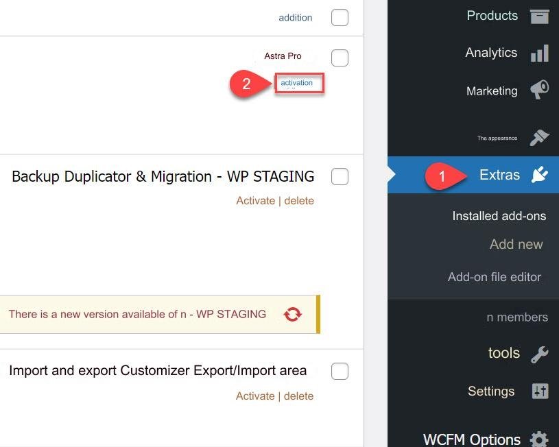
Task: Toggle the checkbox beside the addition header
Action: [x=340, y=17]
